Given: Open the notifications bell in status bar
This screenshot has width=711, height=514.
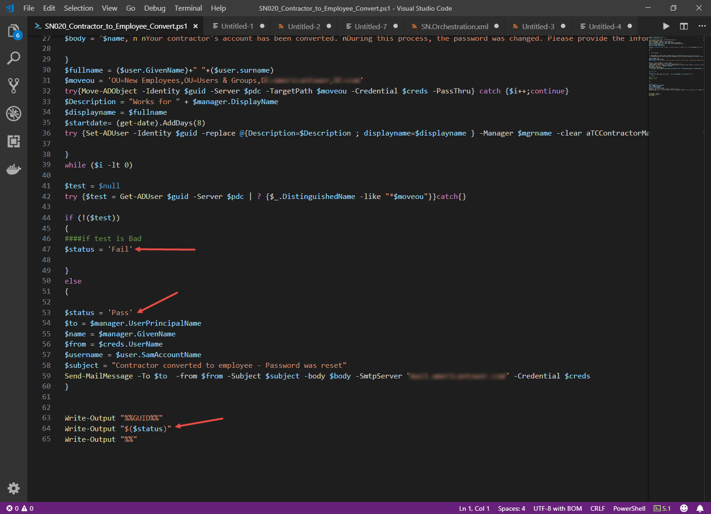Looking at the screenshot, I should 700,508.
